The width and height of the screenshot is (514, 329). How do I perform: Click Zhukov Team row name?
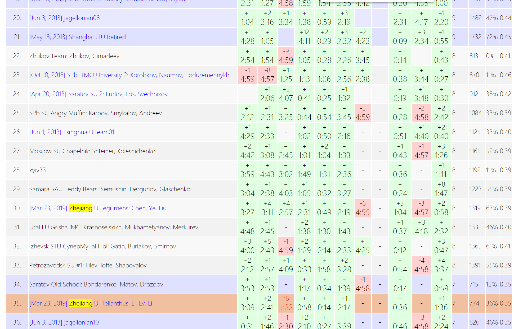(x=74, y=56)
